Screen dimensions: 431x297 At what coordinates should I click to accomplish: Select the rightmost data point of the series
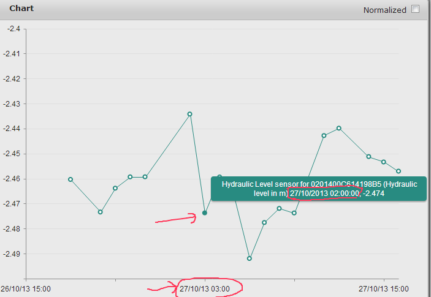point(399,171)
